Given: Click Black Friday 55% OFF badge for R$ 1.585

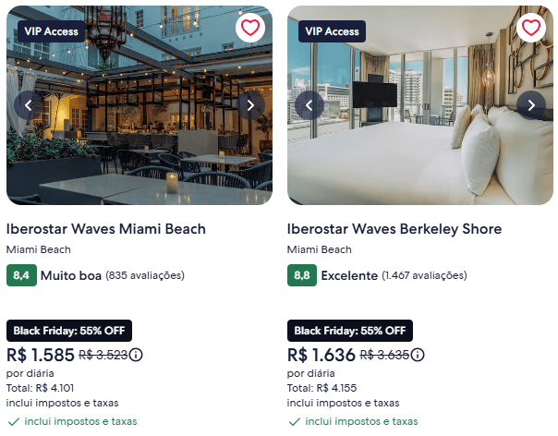Looking at the screenshot, I should (x=69, y=331).
